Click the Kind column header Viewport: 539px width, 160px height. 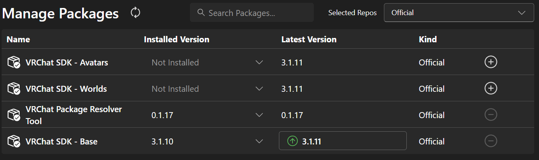(x=428, y=40)
